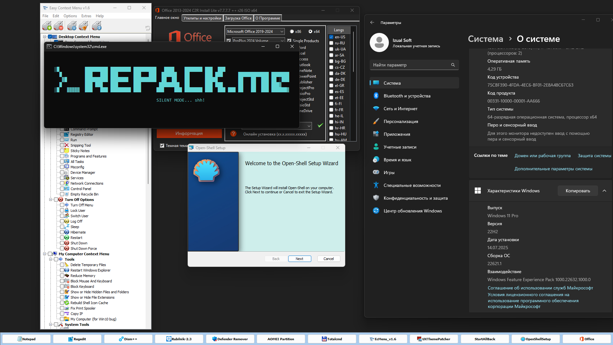Viewport: 613px width, 345px height.
Task: Click the Snipping Tool icon in tree
Action: [x=67, y=145]
